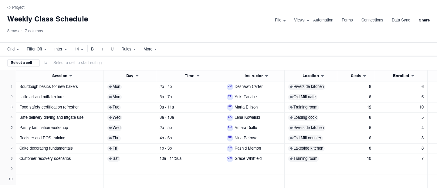Open the Time column header dropdown
Image resolution: width=437 pixels, height=188 pixels.
point(198,76)
